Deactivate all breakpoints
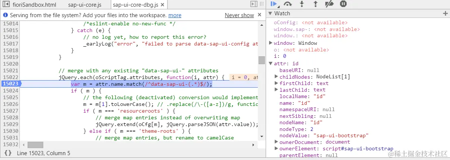This screenshot has width=450, height=160. 329,4
